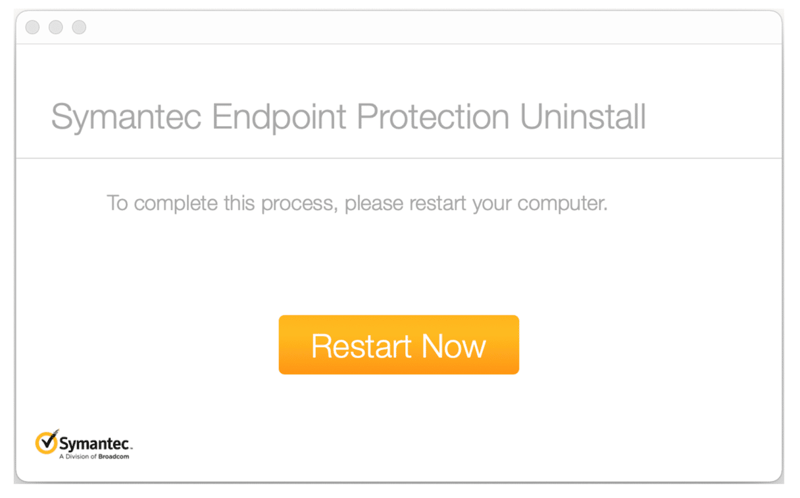This screenshot has width=800, height=498.
Task: Click the 'A Division of Broadcom' tagline
Action: 93,456
